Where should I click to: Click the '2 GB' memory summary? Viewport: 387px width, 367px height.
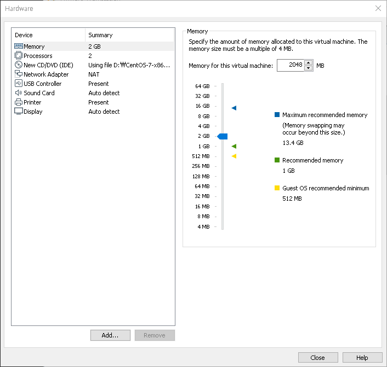(x=94, y=46)
